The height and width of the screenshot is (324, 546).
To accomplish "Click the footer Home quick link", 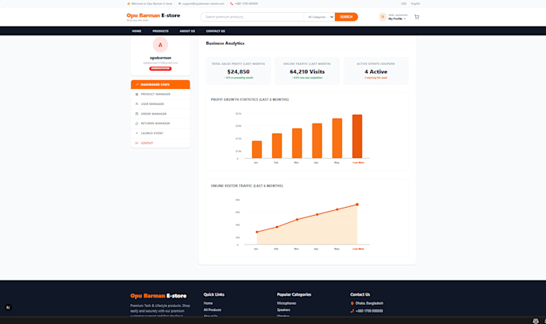I will [x=208, y=303].
